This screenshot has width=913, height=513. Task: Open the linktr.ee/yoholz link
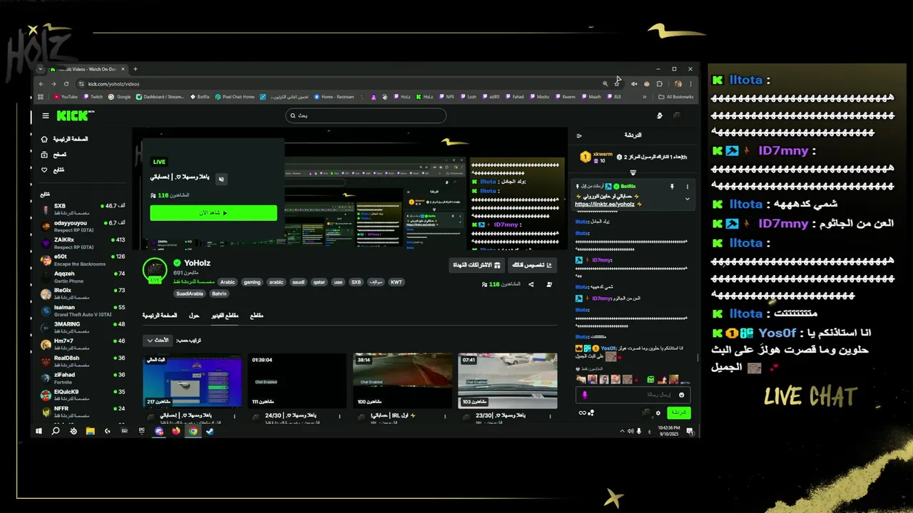[x=604, y=204]
